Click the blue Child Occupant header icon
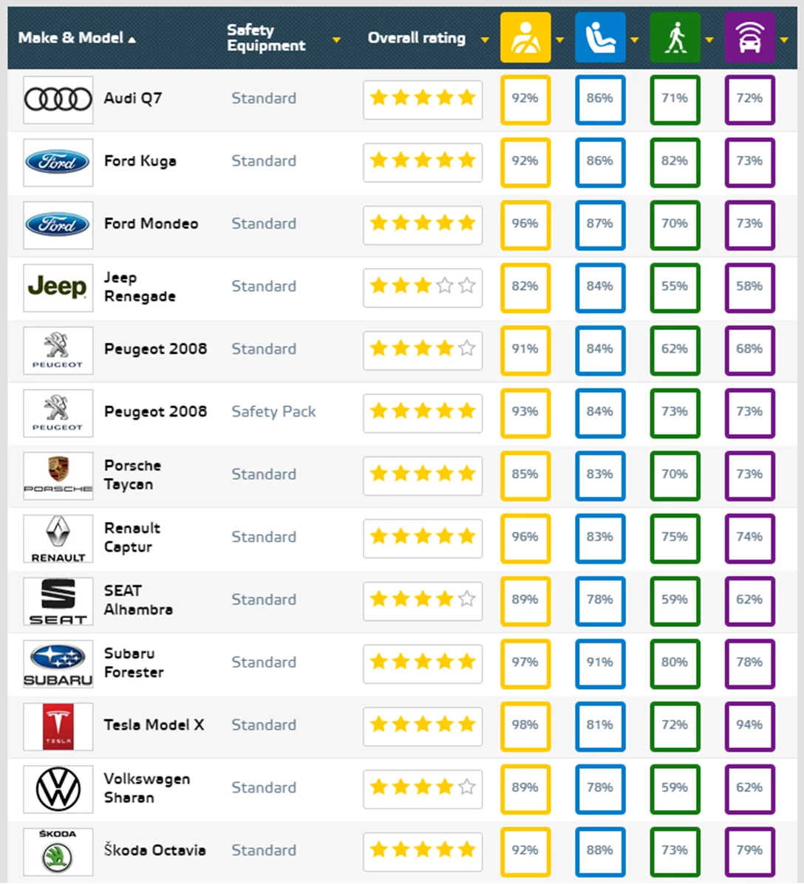Viewport: 804px width, 884px height. (x=600, y=38)
